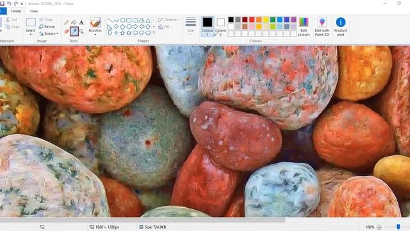Choose the Curve shape
Image resolution: width=410 pixels, height=231 pixels.
[116, 21]
